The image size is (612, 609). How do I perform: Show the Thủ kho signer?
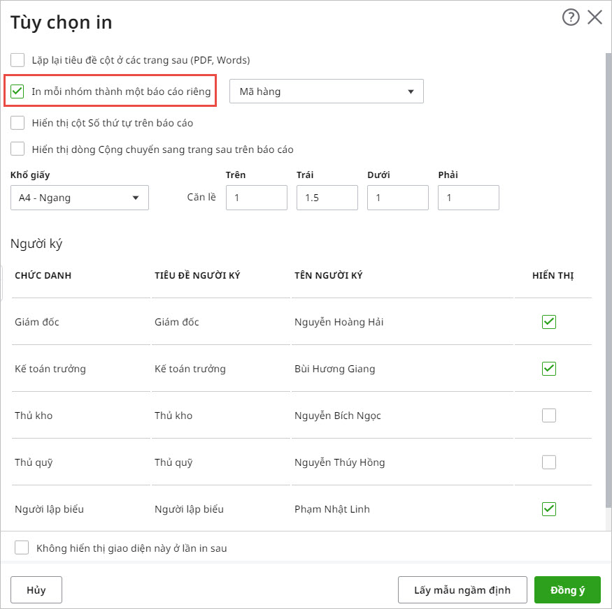pyautogui.click(x=549, y=416)
